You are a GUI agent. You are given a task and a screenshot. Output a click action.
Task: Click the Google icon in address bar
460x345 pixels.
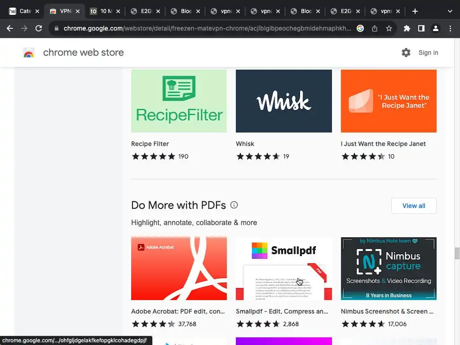(360, 28)
